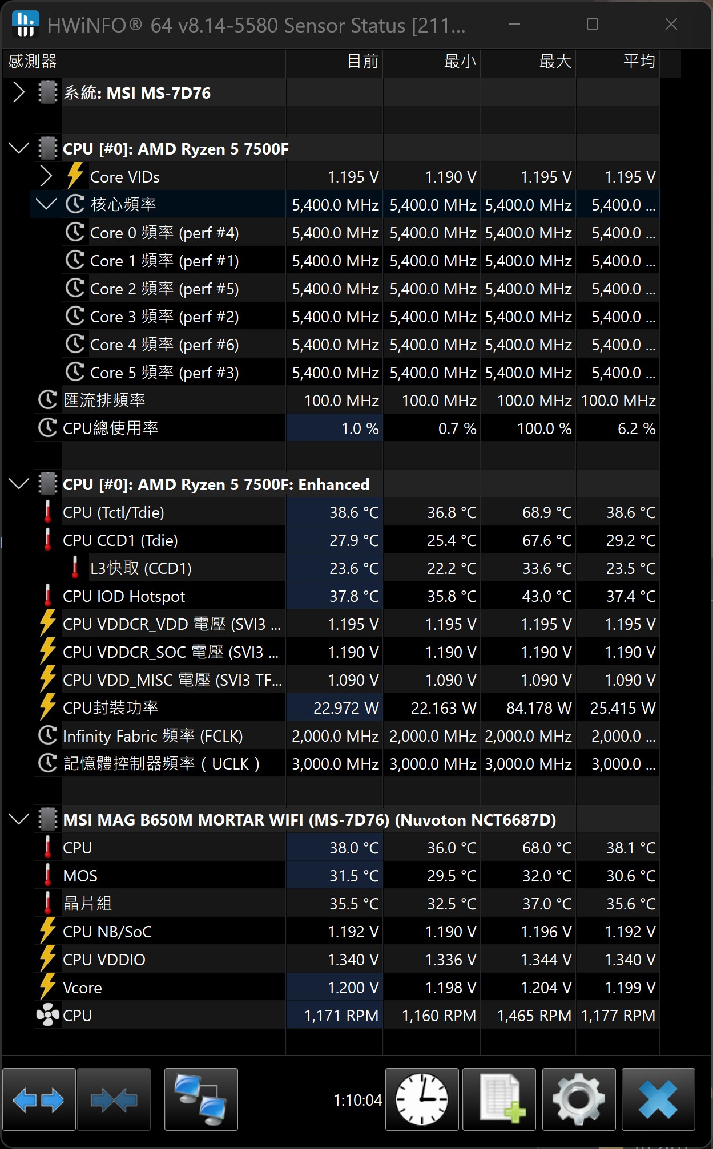
Task: Click the inward-pointing collapse arrows button
Action: pos(114,1099)
